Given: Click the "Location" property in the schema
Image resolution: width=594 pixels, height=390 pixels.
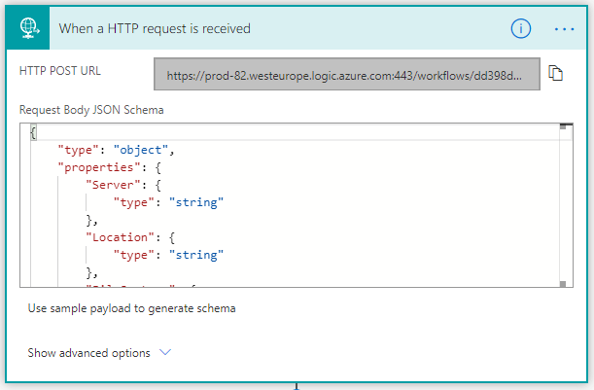Looking at the screenshot, I should point(121,237).
